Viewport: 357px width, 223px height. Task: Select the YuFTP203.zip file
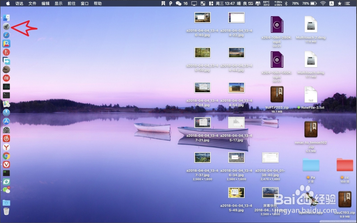click(x=277, y=95)
